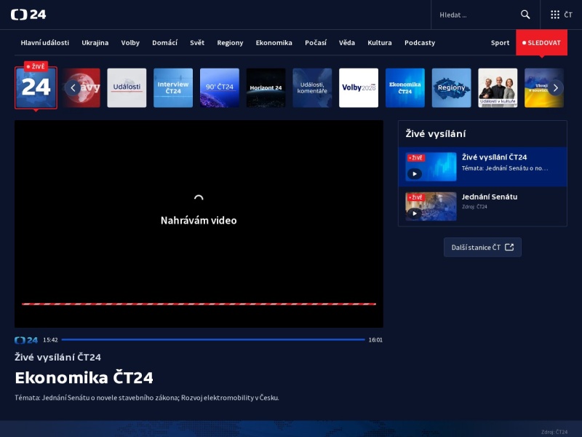Open Ekonomika in the navigation
The width and height of the screenshot is (582, 437).
(x=274, y=43)
